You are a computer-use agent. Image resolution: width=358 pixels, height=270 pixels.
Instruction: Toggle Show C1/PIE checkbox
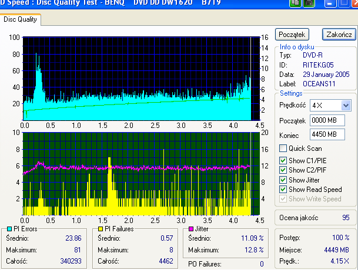point(283,161)
